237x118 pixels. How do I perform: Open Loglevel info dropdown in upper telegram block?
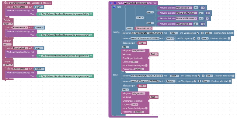point(135,62)
